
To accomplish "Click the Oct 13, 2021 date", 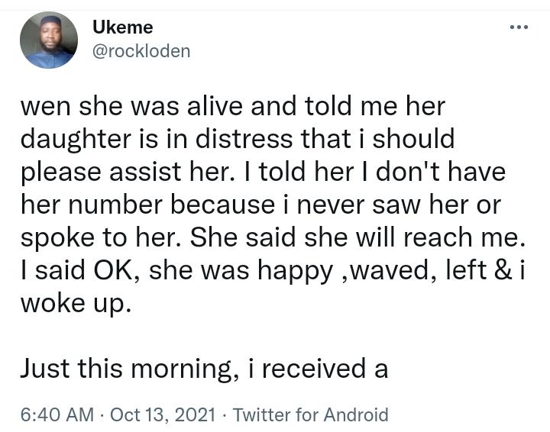I will [163, 414].
